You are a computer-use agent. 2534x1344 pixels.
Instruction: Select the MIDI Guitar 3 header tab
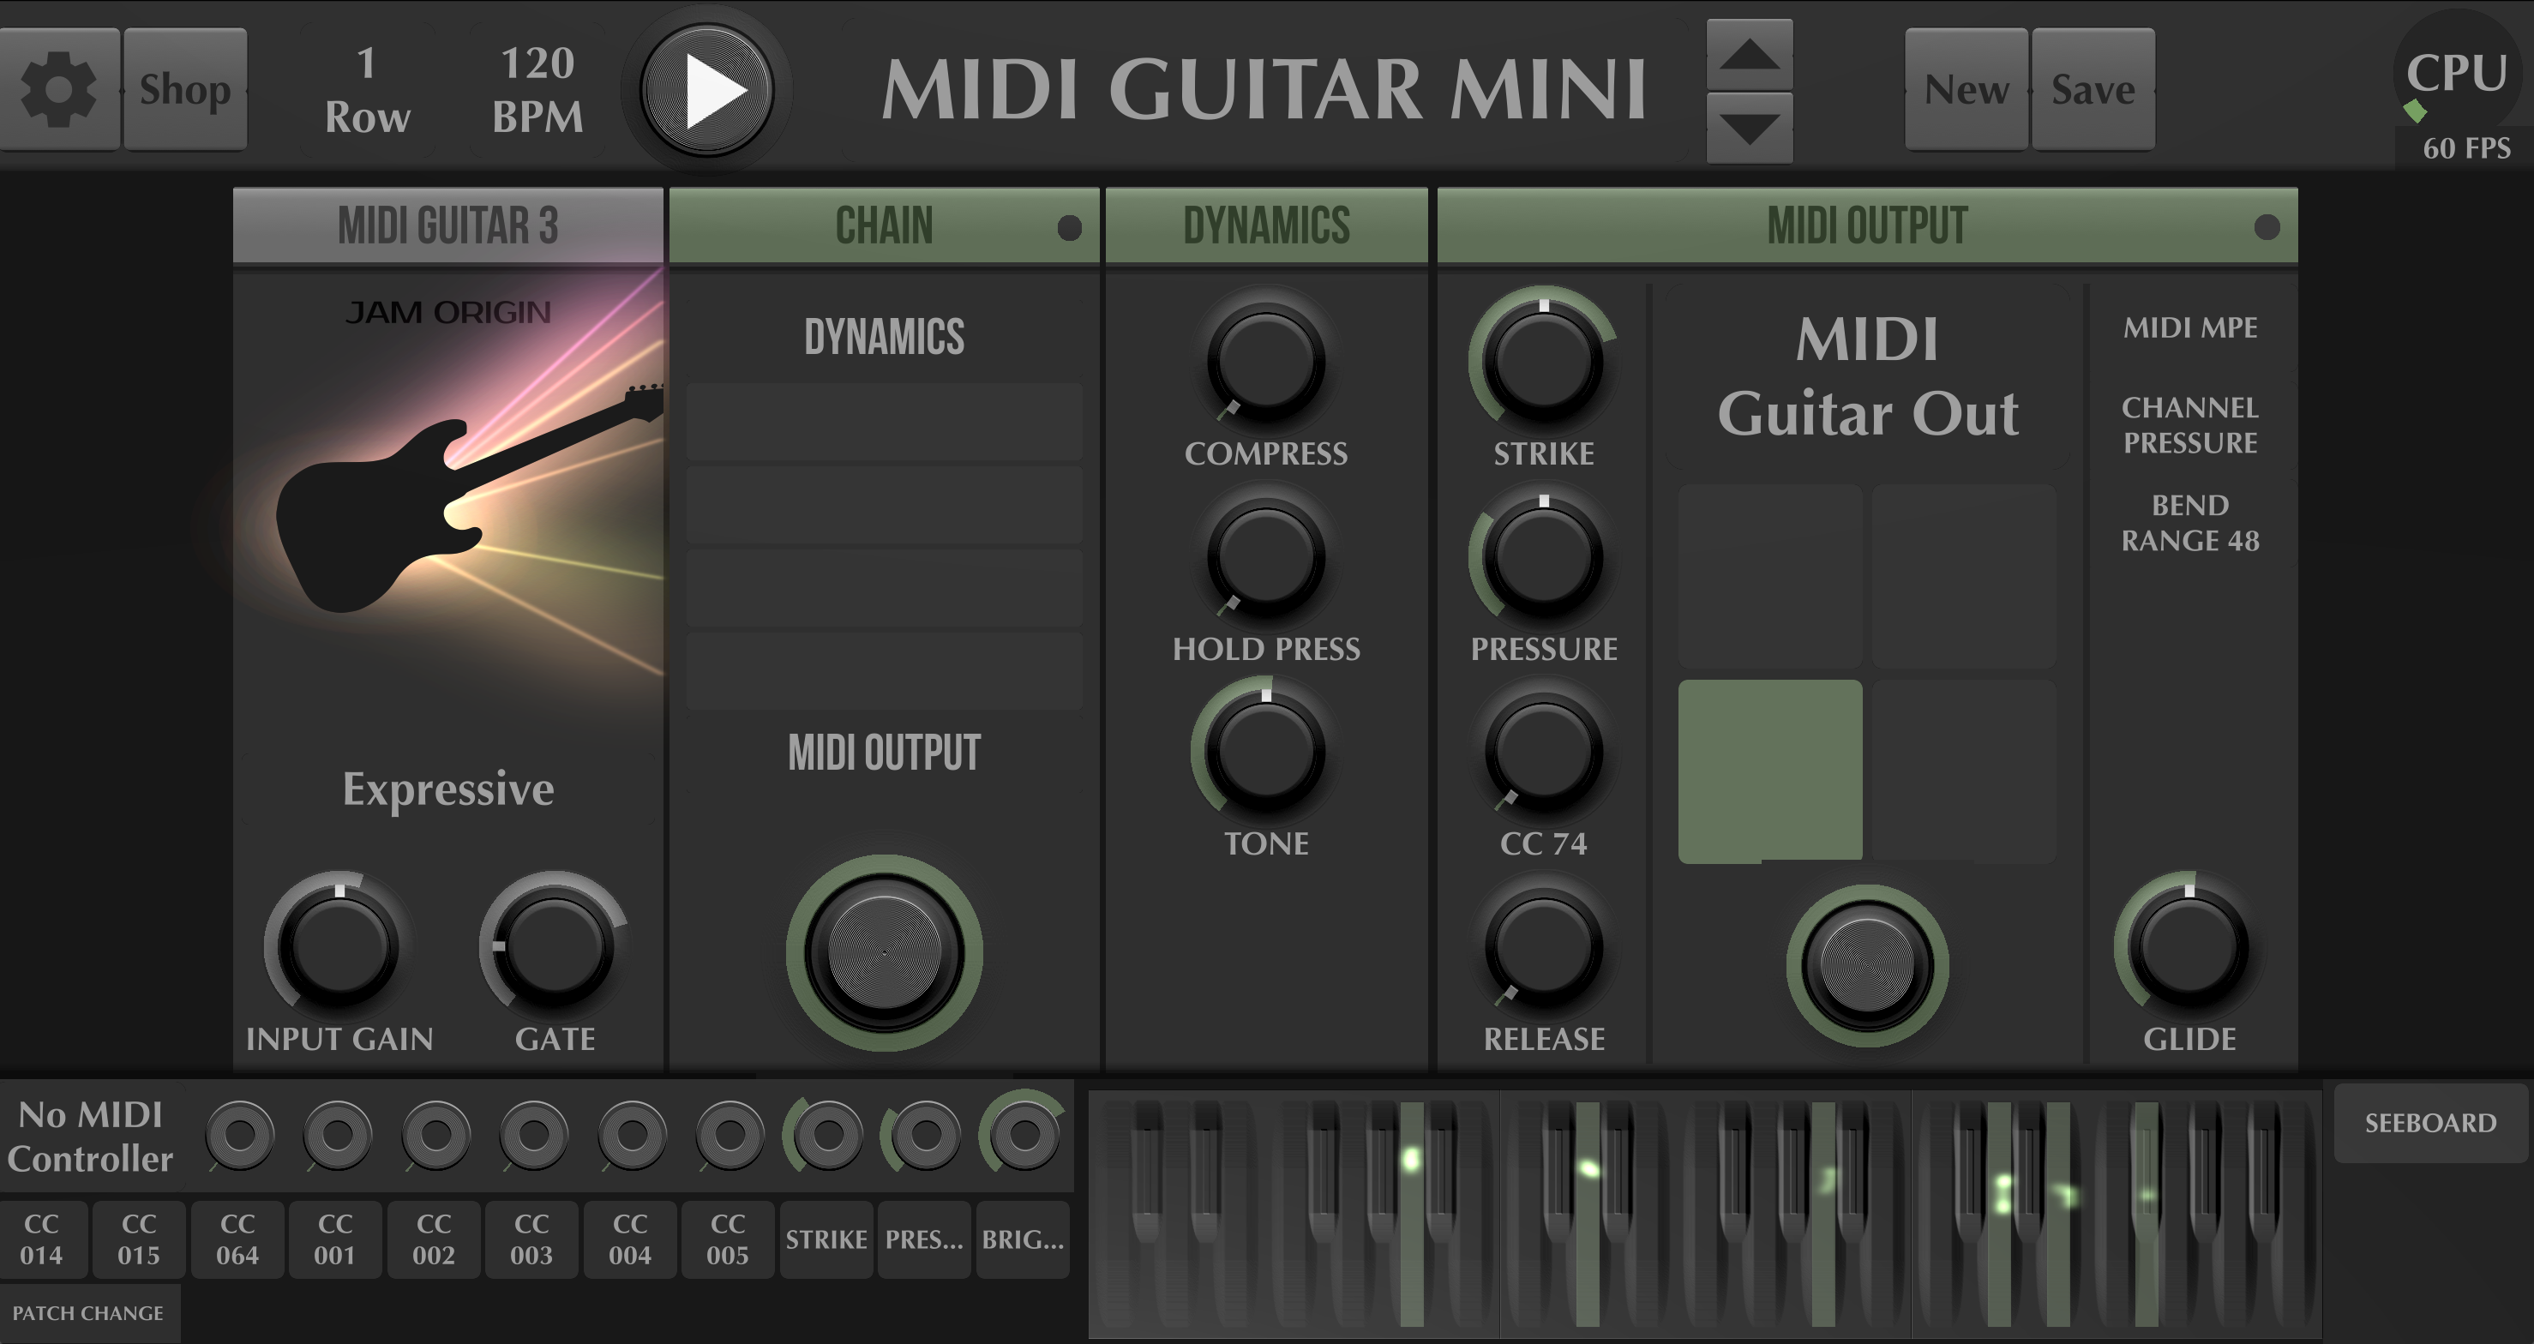448,226
